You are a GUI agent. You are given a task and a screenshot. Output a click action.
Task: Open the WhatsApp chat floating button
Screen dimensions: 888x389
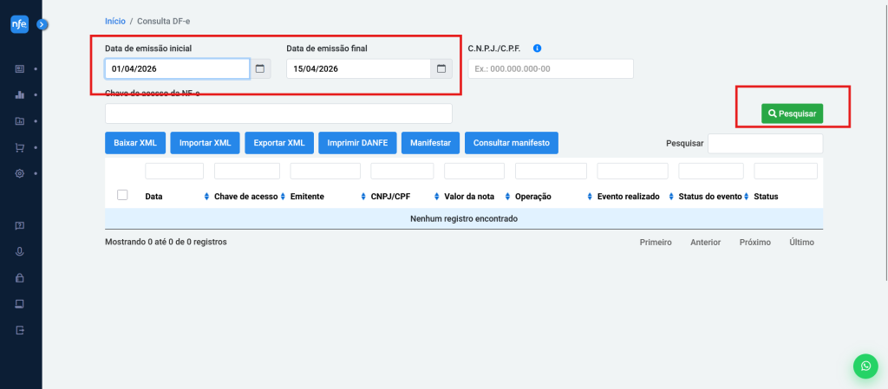[865, 366]
